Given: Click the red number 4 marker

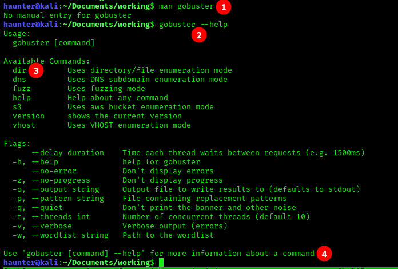Looking at the screenshot, I should click(x=324, y=254).
